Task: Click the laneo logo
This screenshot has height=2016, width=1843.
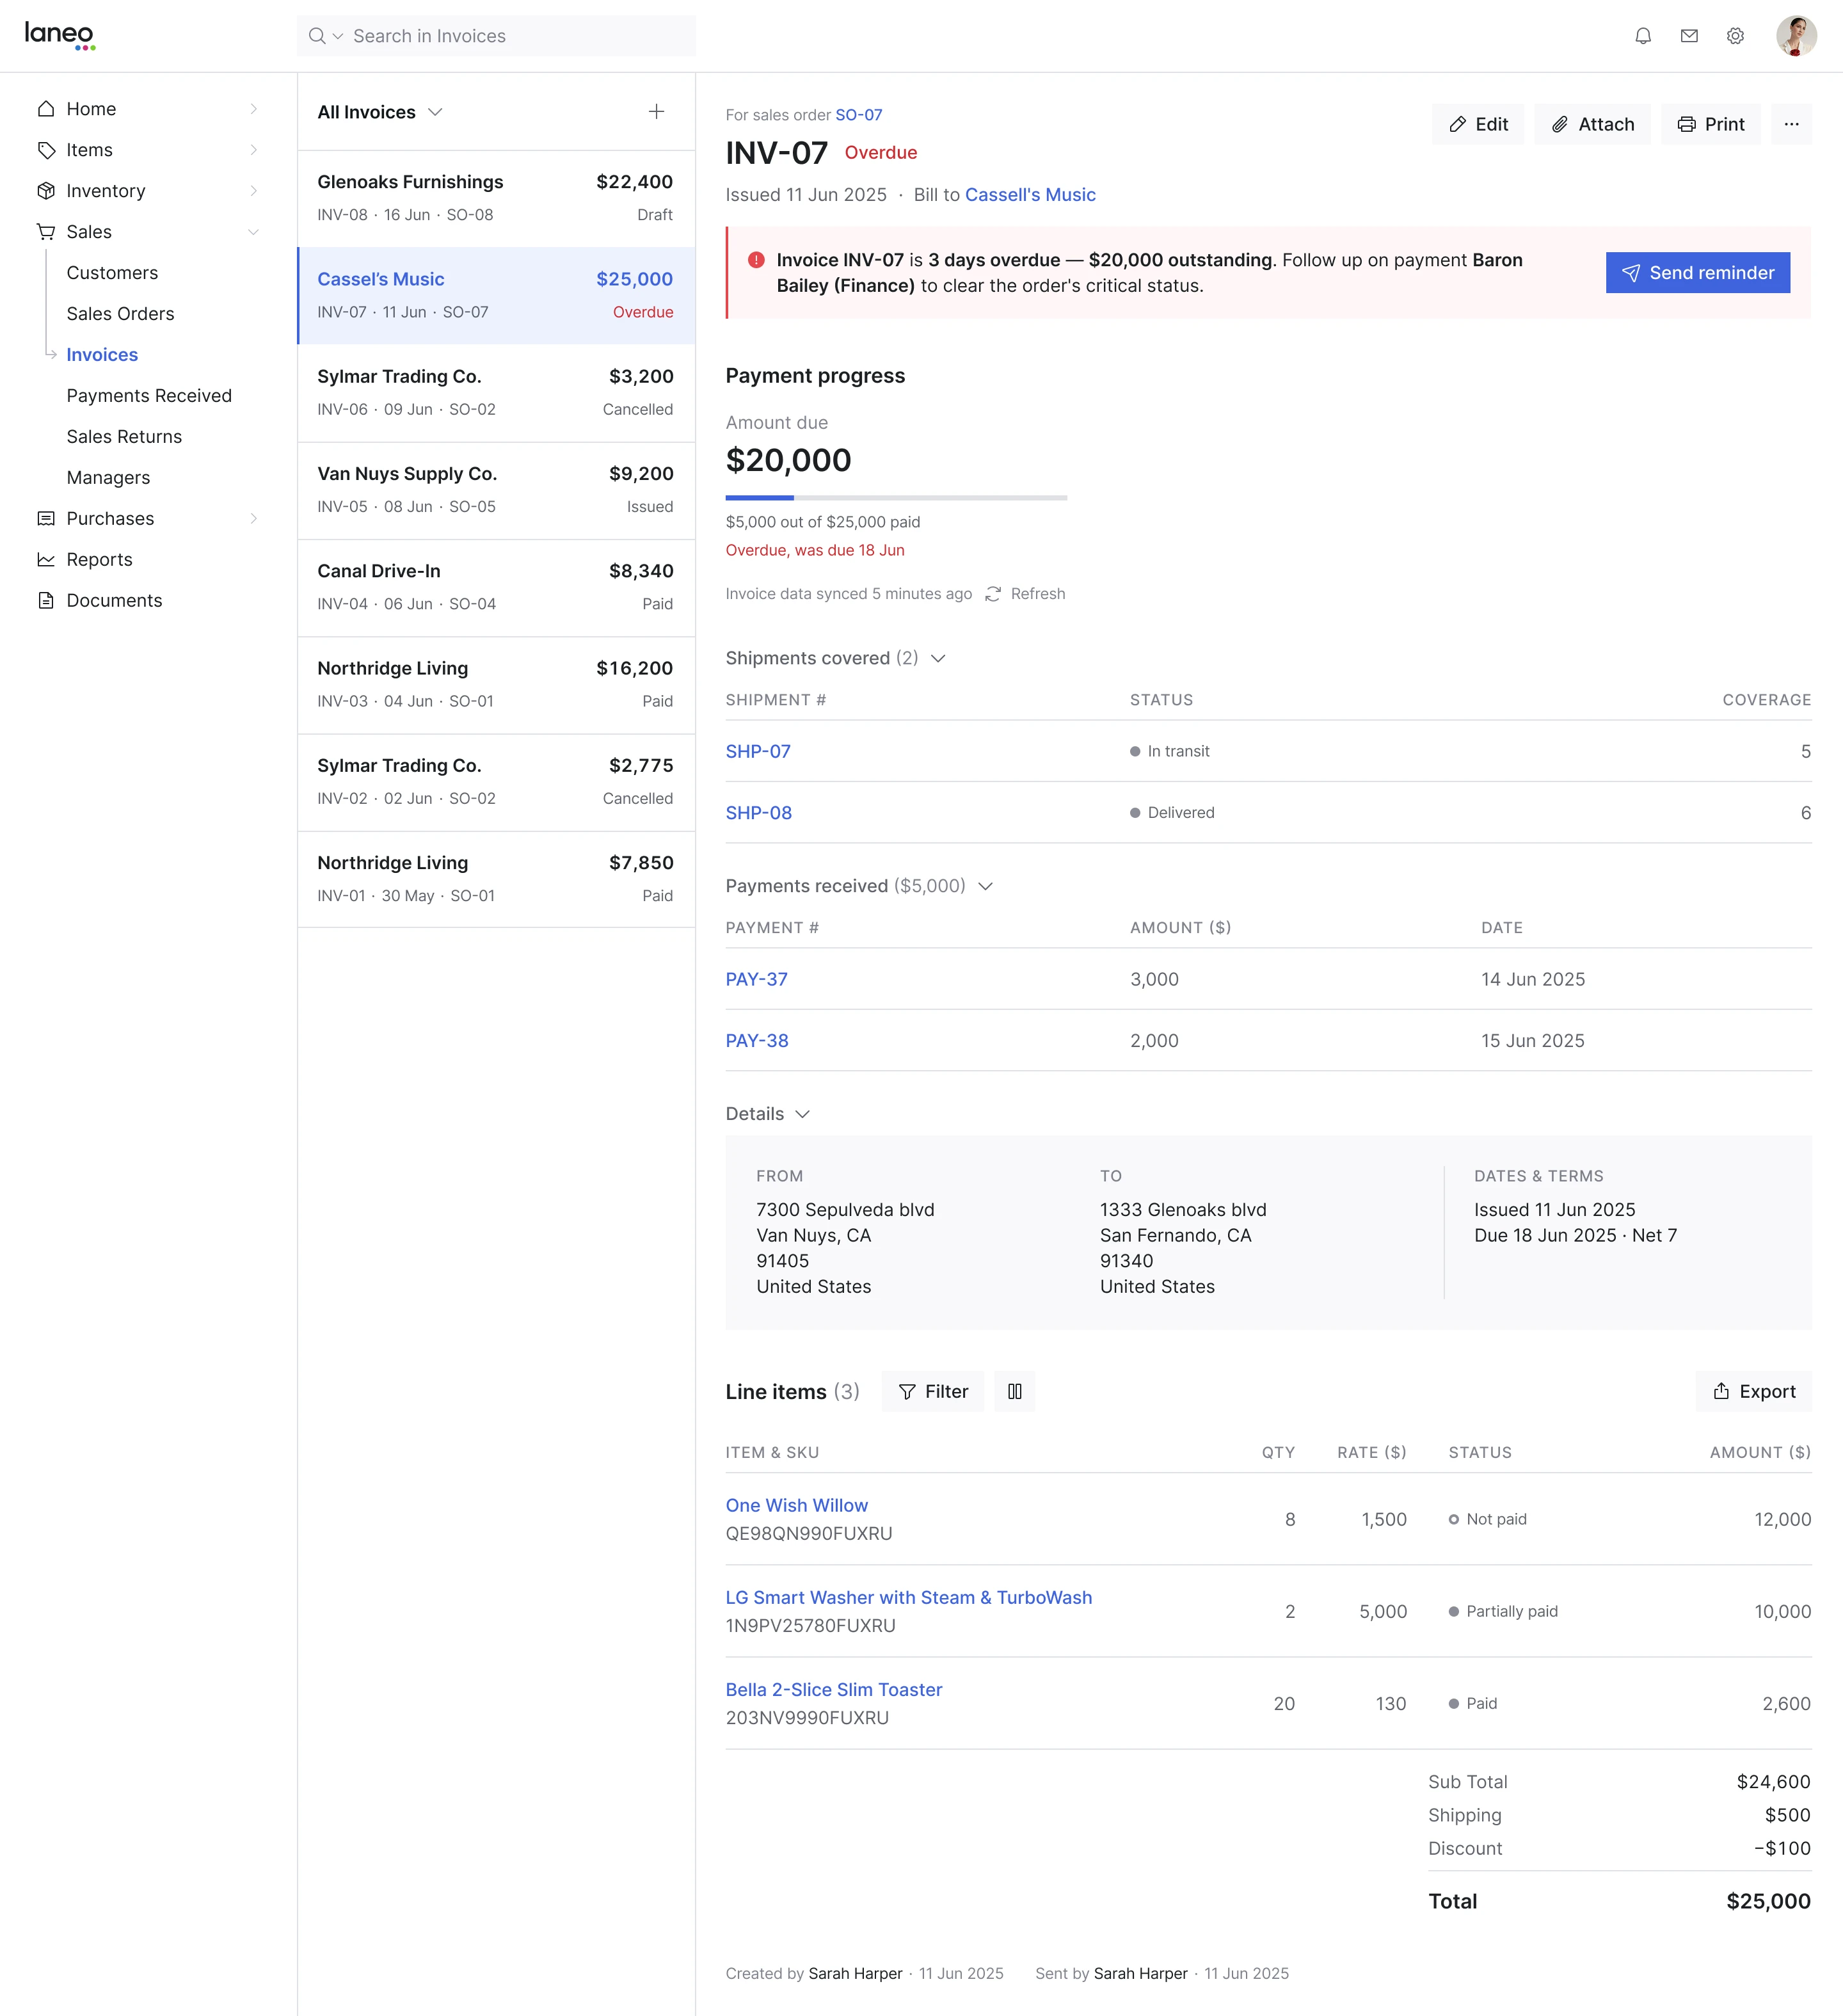Action: [x=60, y=36]
